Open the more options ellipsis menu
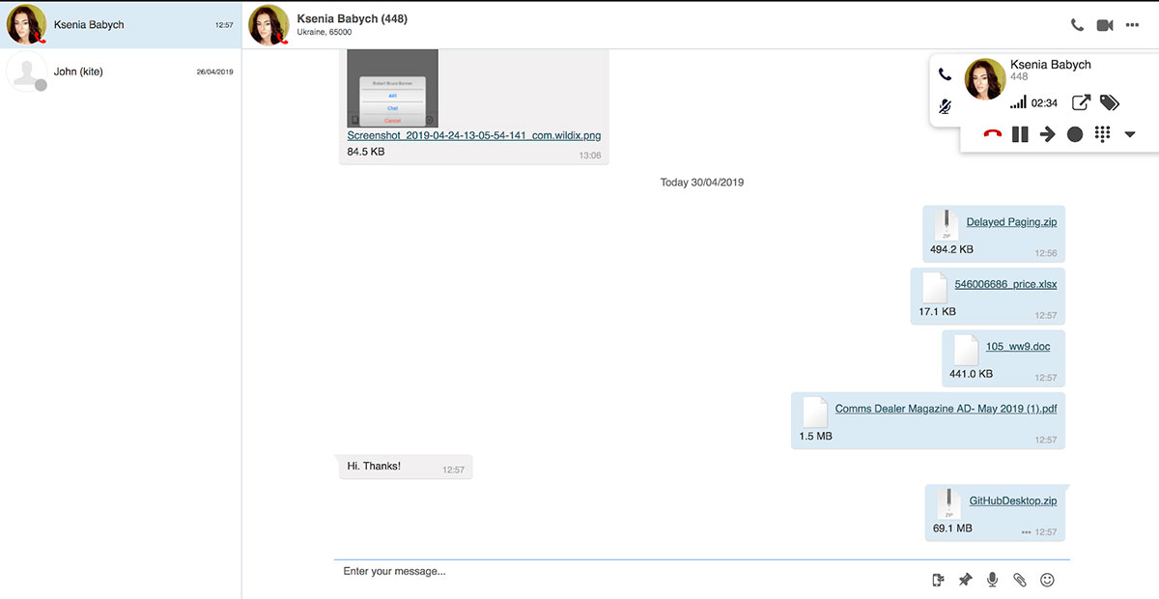Image resolution: width=1159 pixels, height=599 pixels. [1134, 25]
